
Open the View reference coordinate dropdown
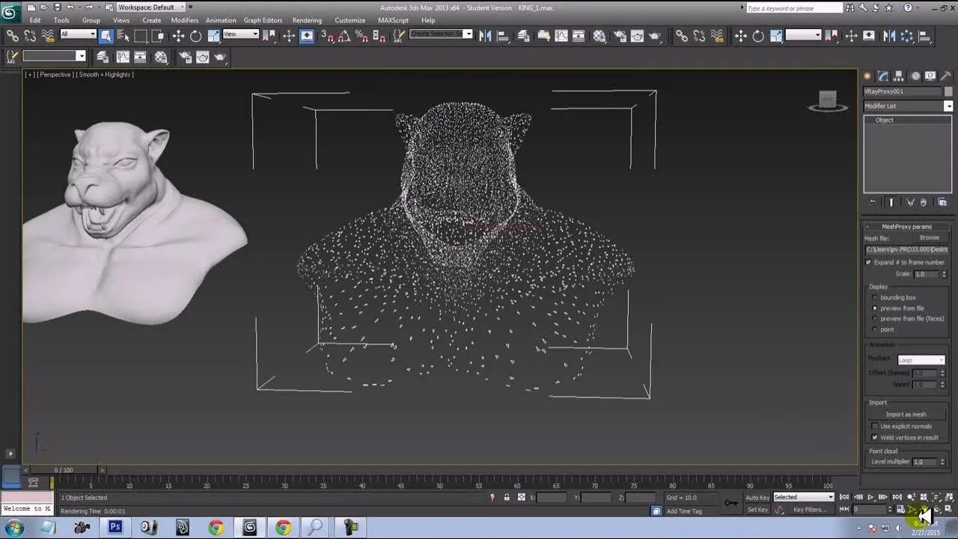(x=240, y=34)
